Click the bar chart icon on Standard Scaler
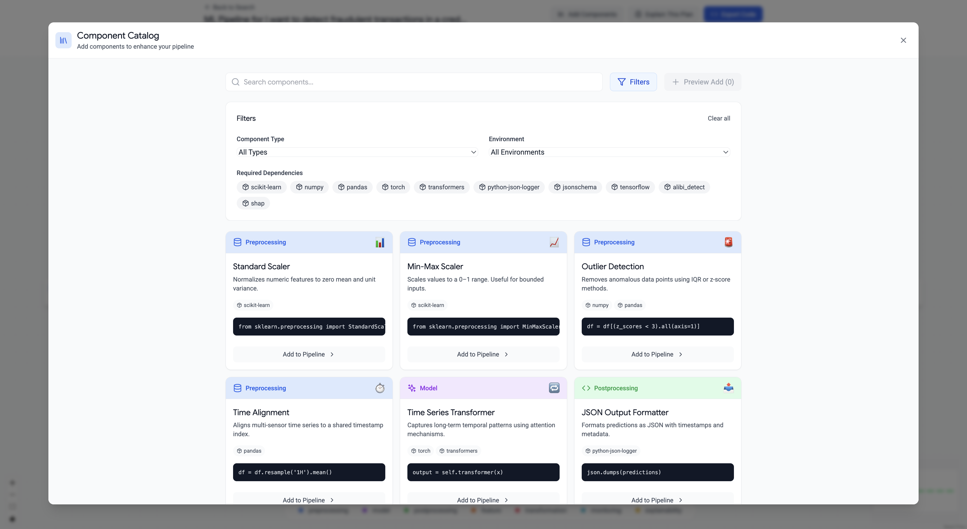 pos(379,242)
